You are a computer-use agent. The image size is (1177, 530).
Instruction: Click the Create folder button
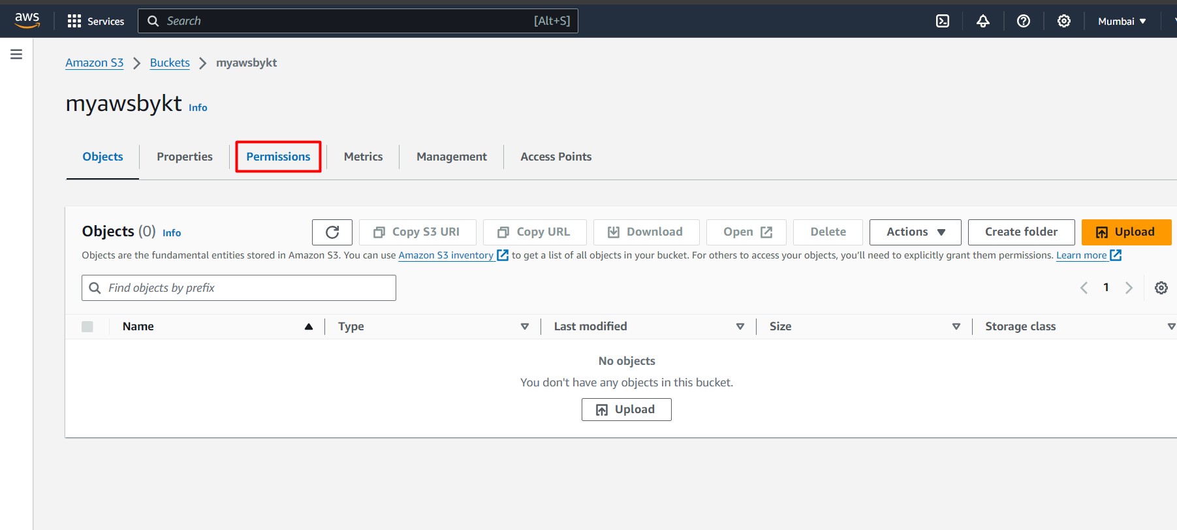click(1021, 232)
